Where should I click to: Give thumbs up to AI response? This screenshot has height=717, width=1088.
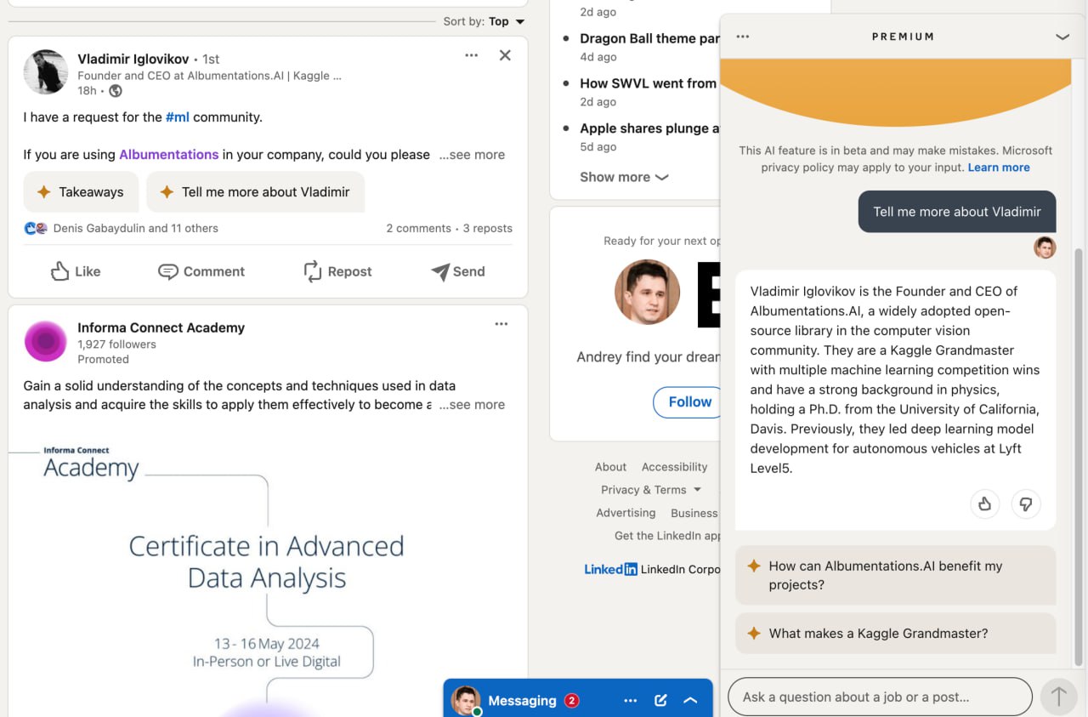pyautogui.click(x=985, y=504)
